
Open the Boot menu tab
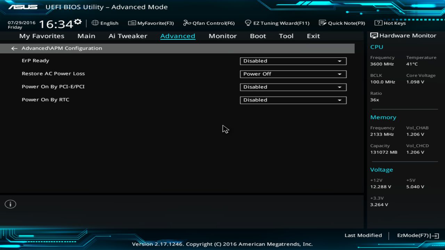(x=258, y=36)
